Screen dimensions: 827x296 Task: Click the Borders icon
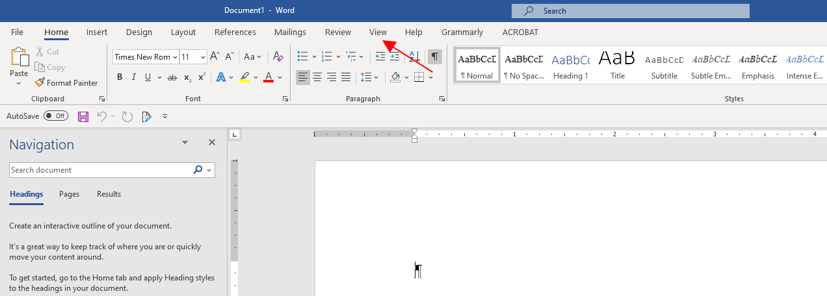(x=419, y=77)
